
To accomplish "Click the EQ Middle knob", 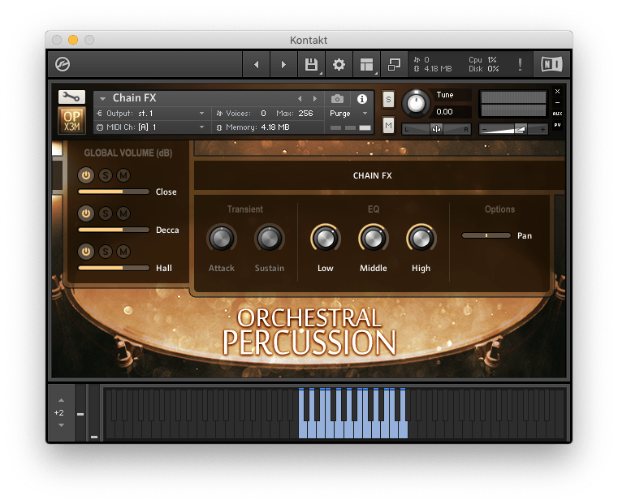I will pyautogui.click(x=374, y=239).
